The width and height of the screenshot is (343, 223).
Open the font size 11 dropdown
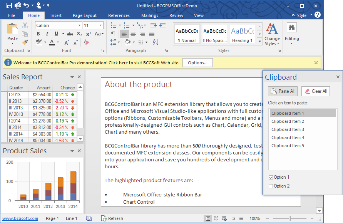click(100, 25)
